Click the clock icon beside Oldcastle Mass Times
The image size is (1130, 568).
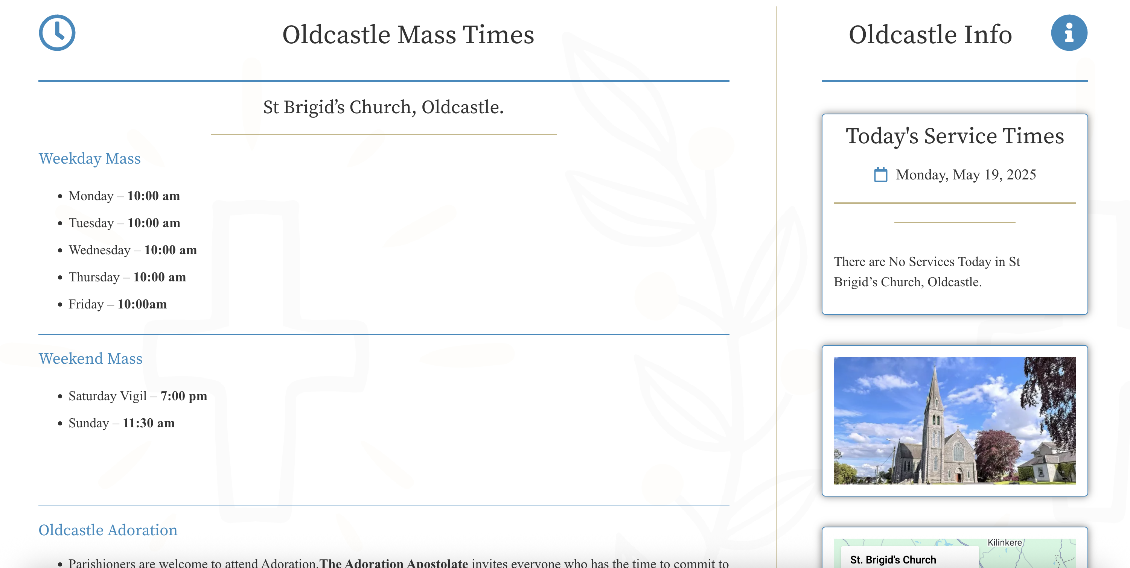[58, 32]
